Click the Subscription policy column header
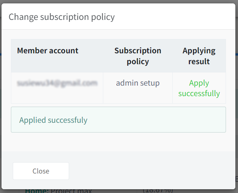This screenshot has height=193, width=238. click(138, 56)
